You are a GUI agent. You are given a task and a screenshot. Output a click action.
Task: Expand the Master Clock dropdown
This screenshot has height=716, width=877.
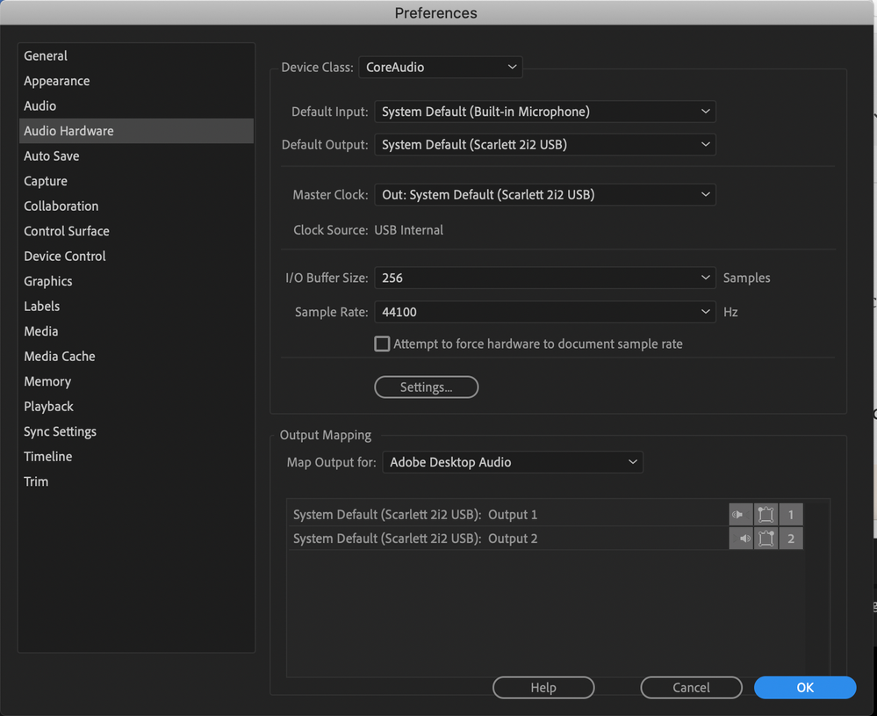(x=544, y=194)
